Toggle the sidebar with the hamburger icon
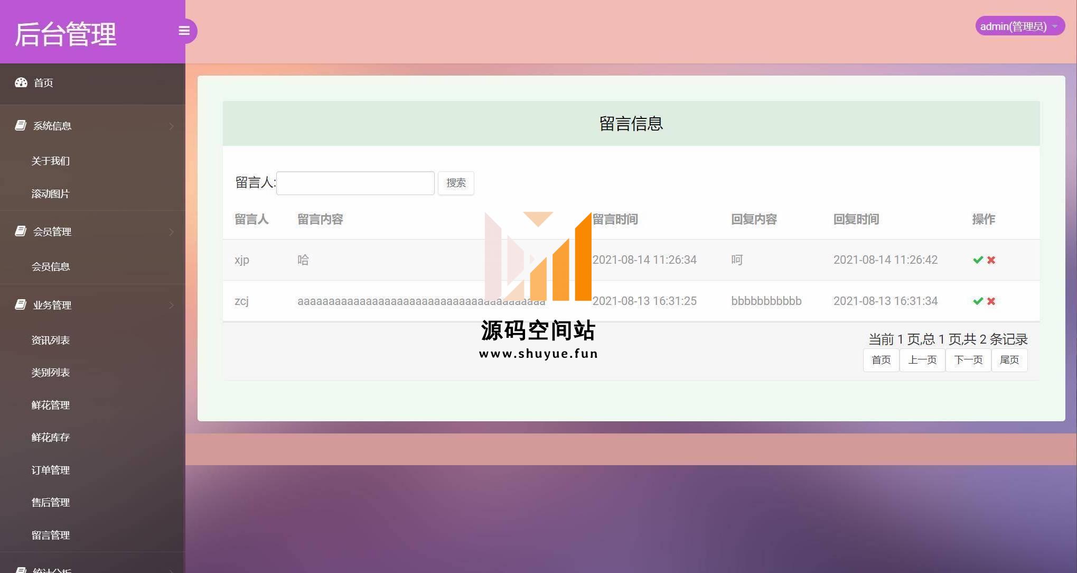Viewport: 1077px width, 573px height. click(x=184, y=31)
